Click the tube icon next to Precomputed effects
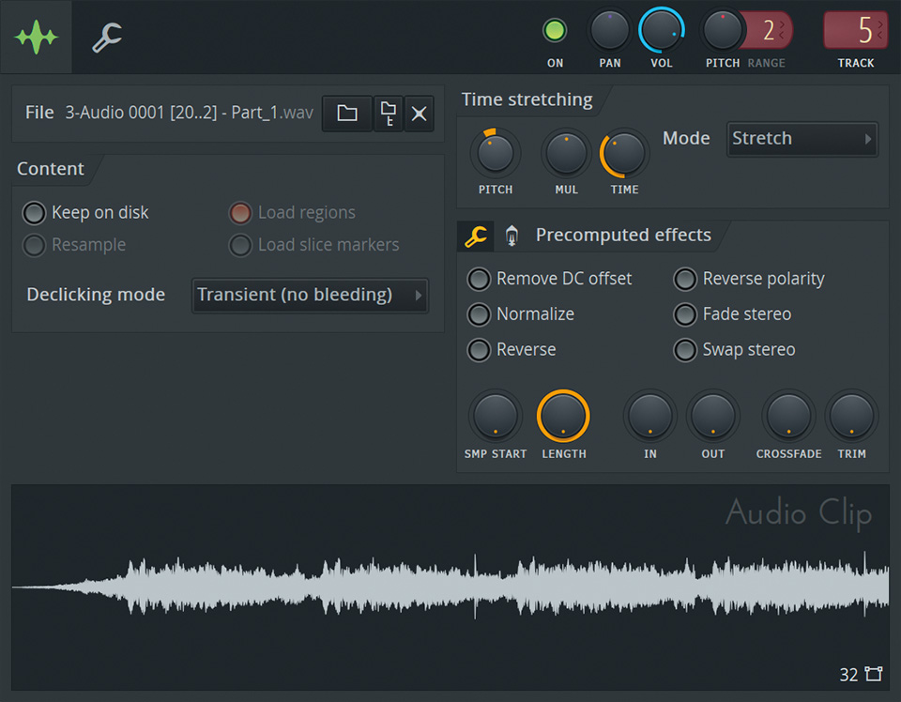Screen dimensions: 901x702 coord(512,237)
